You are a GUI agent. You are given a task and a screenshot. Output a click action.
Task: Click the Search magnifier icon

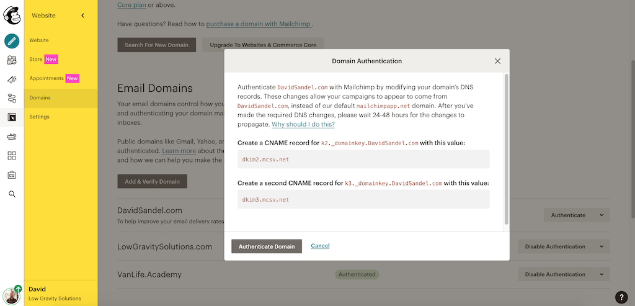click(12, 194)
